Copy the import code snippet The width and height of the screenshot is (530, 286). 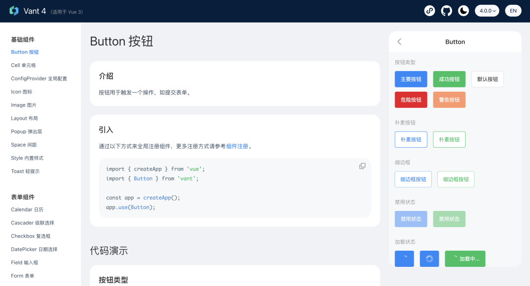(x=362, y=166)
